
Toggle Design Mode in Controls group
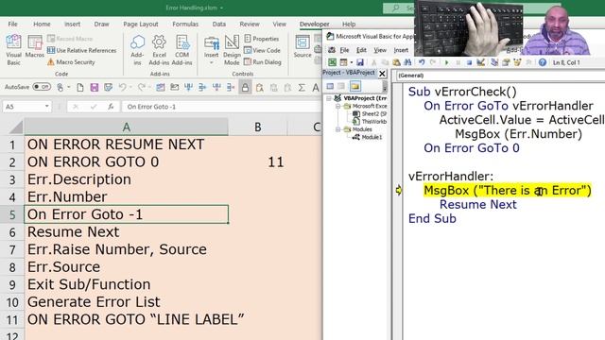point(232,49)
